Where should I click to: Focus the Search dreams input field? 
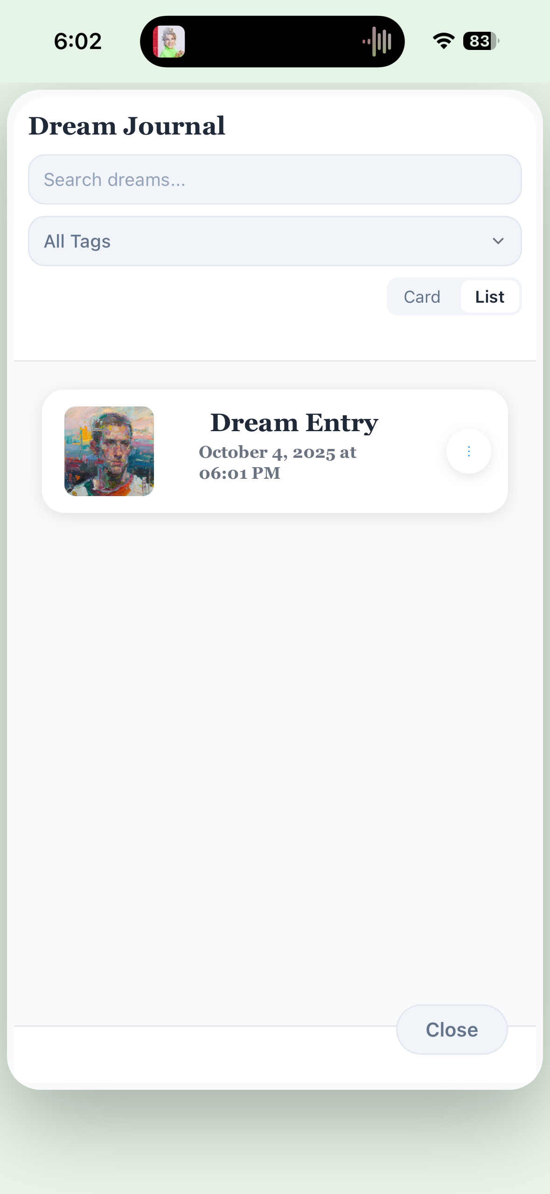(x=275, y=179)
